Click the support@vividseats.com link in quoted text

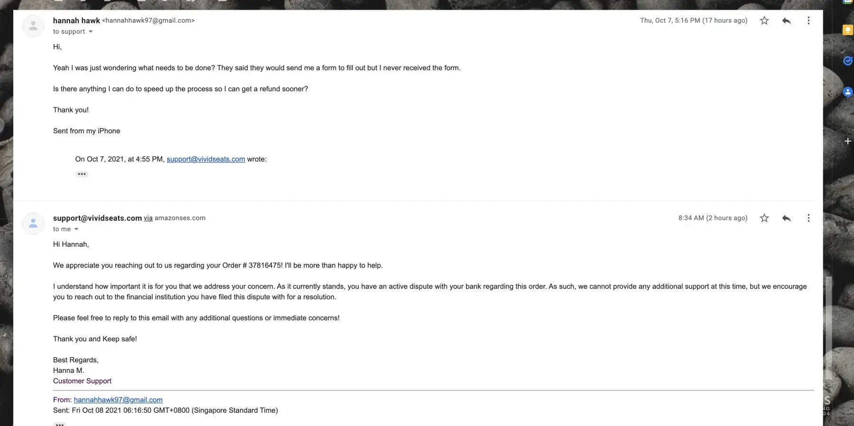(205, 159)
